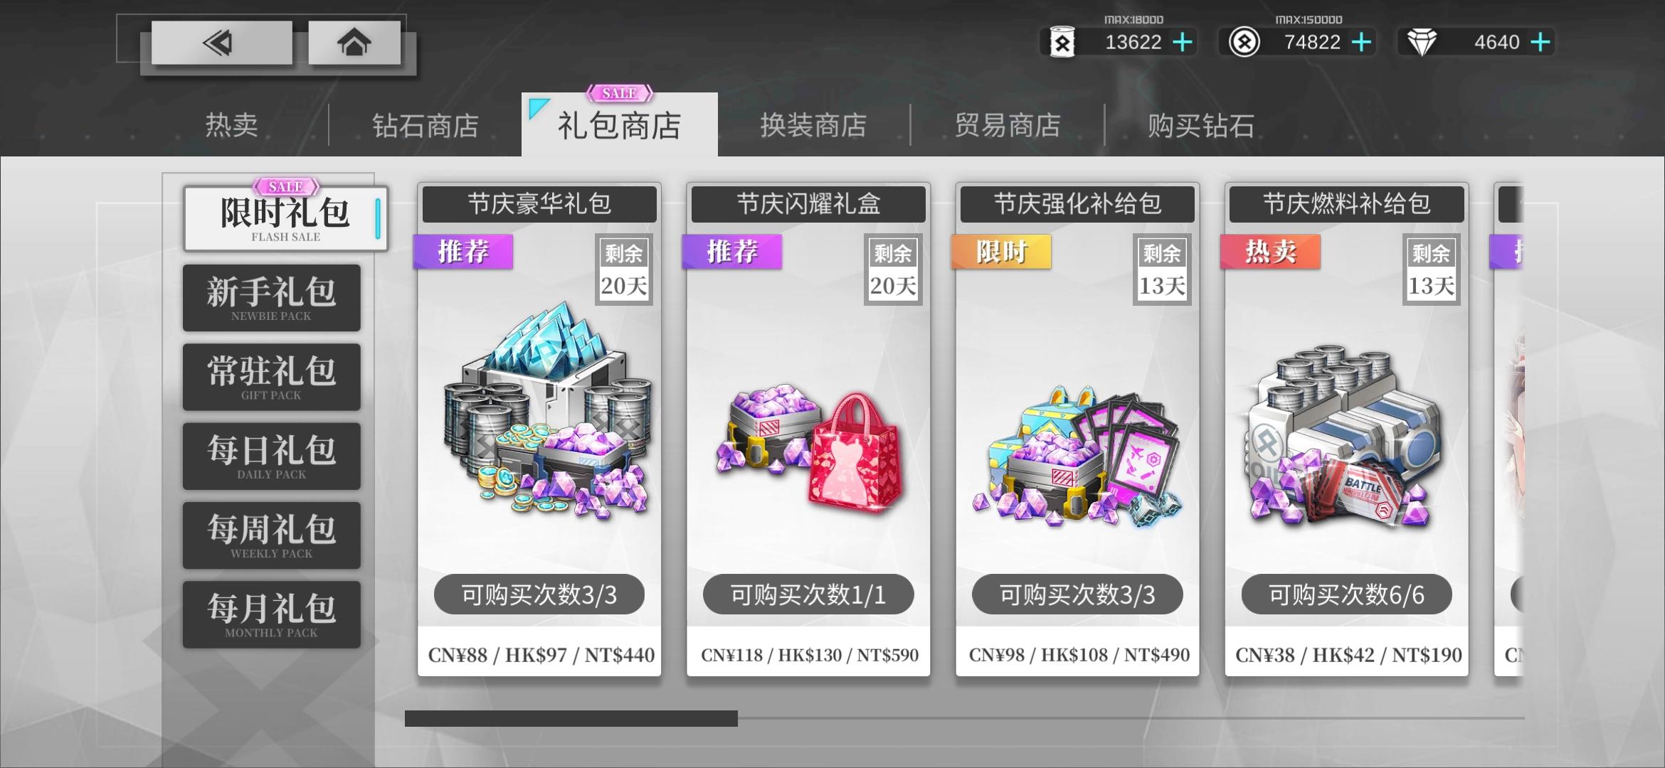Image resolution: width=1665 pixels, height=768 pixels.
Task: Add coins with plus next to 74822
Action: pos(1361,43)
